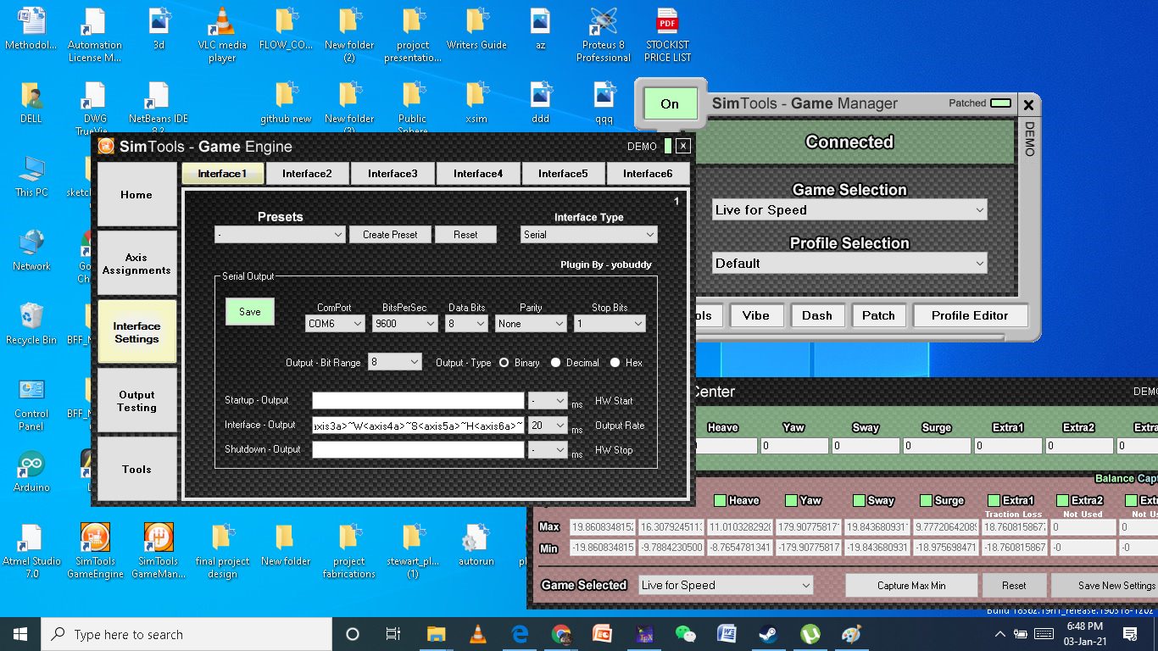Open Arduino desktop shortcut
The image size is (1158, 651).
[x=31, y=471]
